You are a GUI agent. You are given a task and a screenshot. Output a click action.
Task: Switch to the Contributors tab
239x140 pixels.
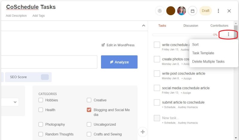click(x=219, y=26)
